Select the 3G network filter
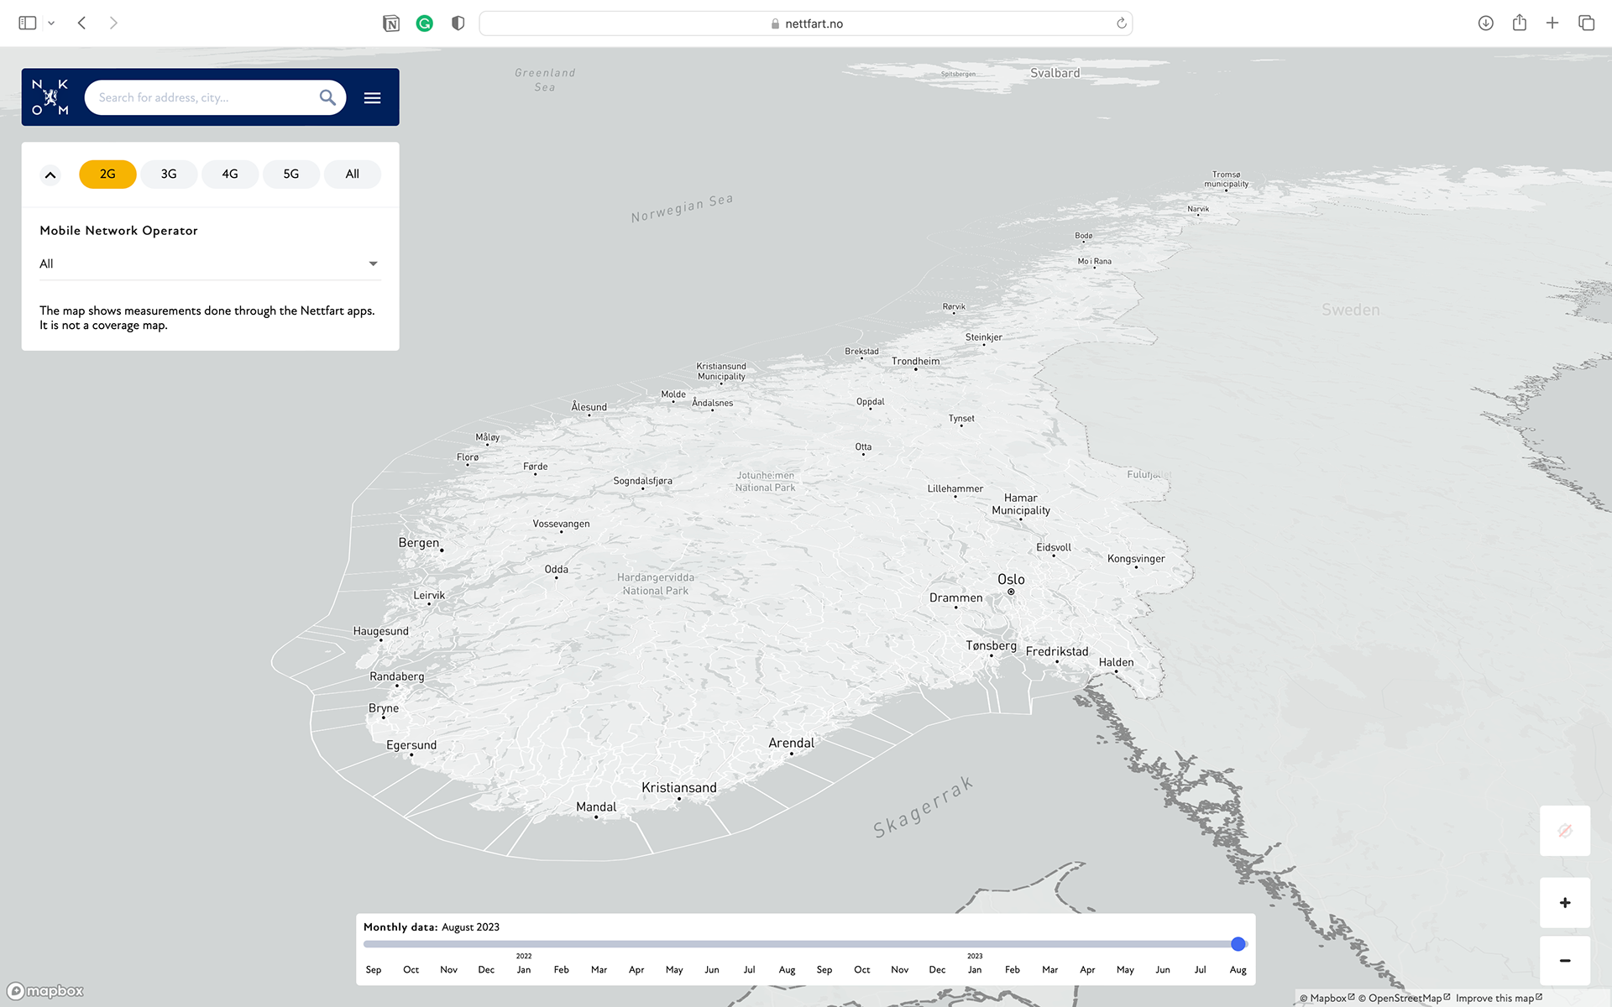 tap(169, 174)
